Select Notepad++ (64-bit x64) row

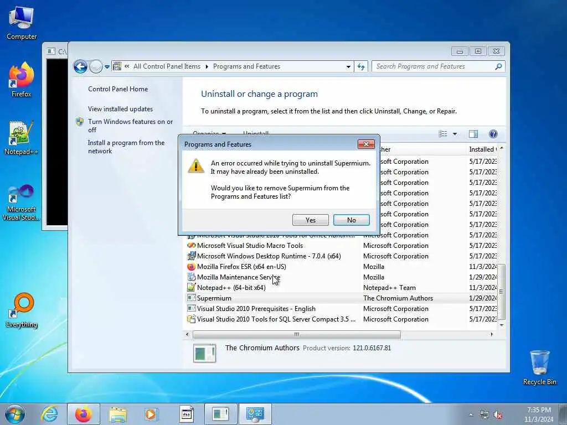[342, 288]
